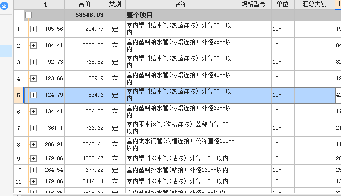341x196 pixels.
Task: Expand row 6 with unit price 134.41
Action: click(33, 112)
